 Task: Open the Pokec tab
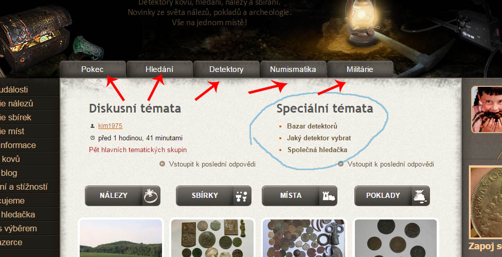tap(93, 69)
